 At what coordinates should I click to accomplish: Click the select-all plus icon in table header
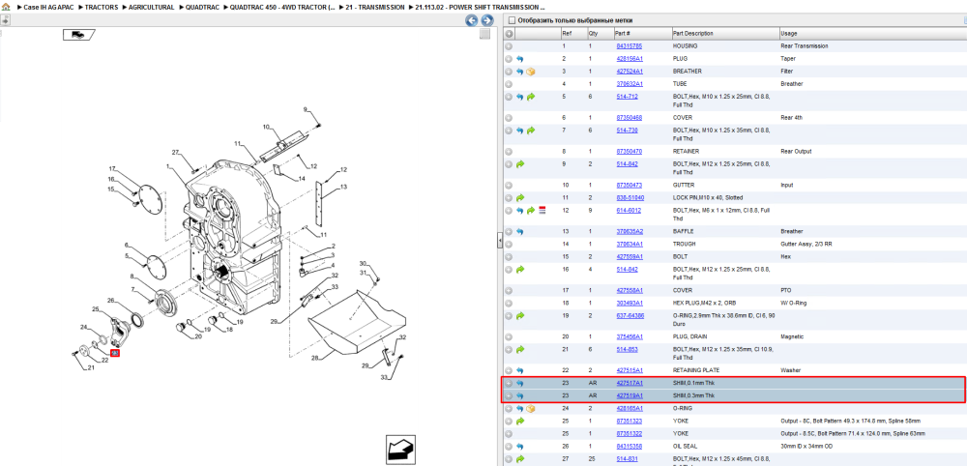(x=509, y=33)
